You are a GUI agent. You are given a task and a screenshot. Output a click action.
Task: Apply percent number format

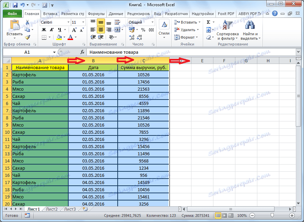[x=143, y=29]
